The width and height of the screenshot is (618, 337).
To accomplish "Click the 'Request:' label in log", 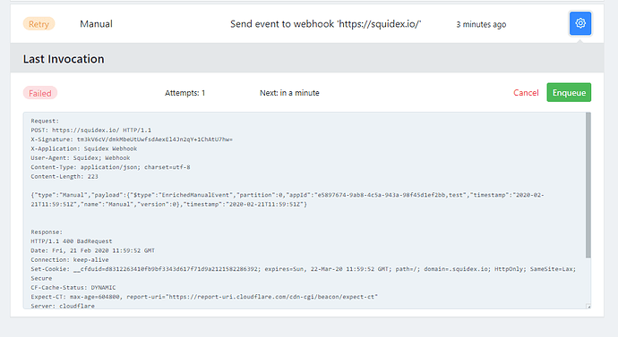I will tap(45, 121).
